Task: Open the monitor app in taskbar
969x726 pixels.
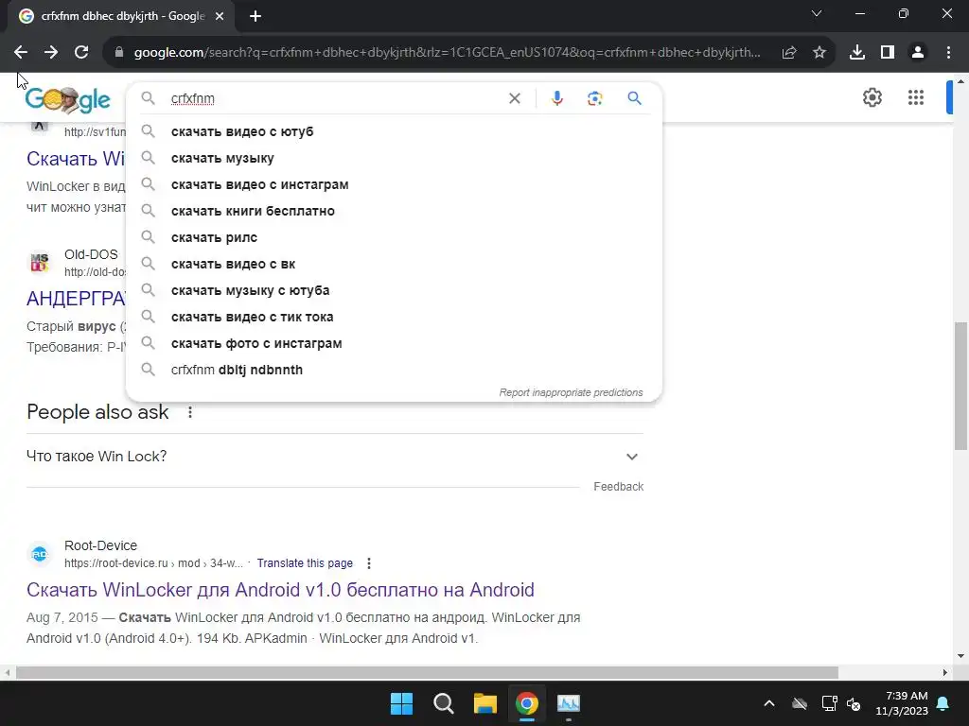Action: tap(569, 703)
